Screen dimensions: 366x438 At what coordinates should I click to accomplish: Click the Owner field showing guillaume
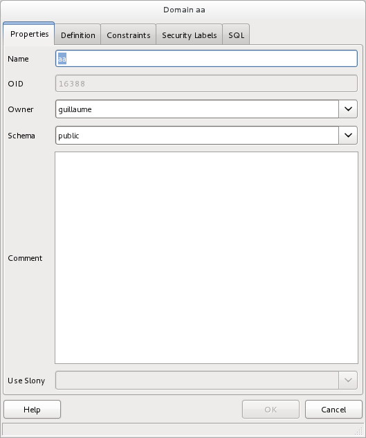197,109
